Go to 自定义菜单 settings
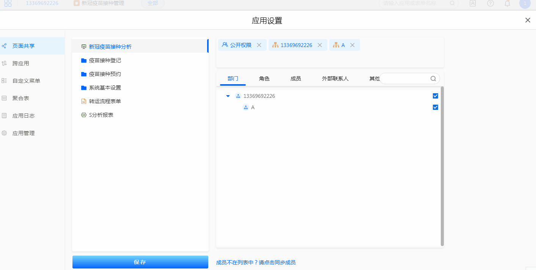 (26, 81)
